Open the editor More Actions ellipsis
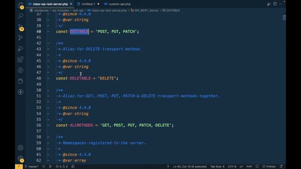The height and width of the screenshot is (169, 301). pos(281,4)
